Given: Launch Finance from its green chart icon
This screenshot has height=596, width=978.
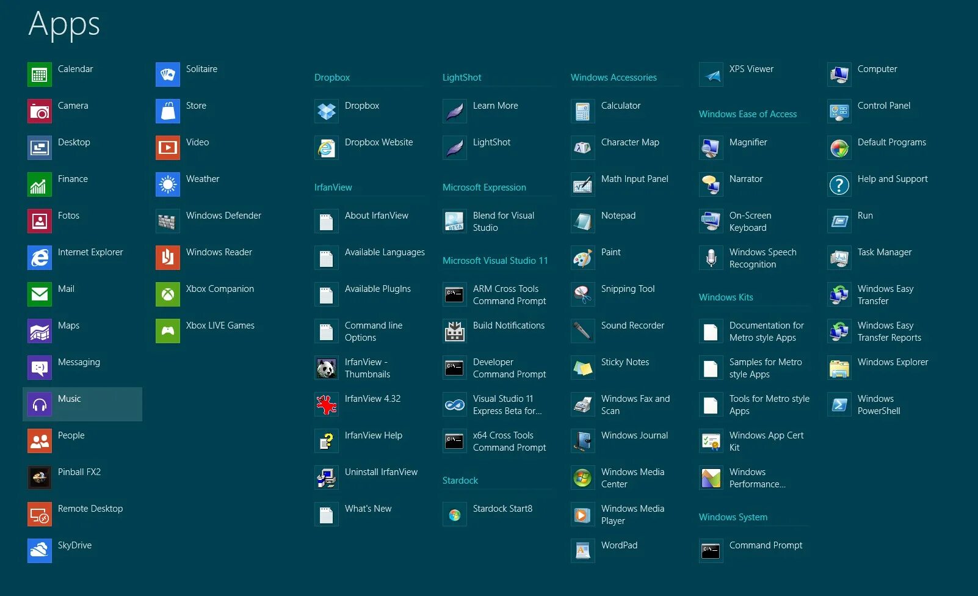Looking at the screenshot, I should (40, 184).
